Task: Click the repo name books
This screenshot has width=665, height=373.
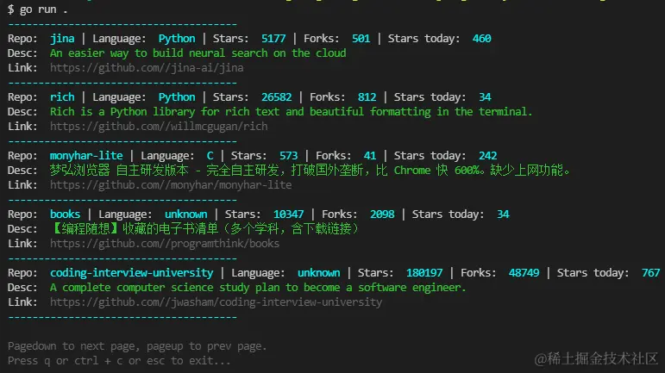Action: pos(65,214)
